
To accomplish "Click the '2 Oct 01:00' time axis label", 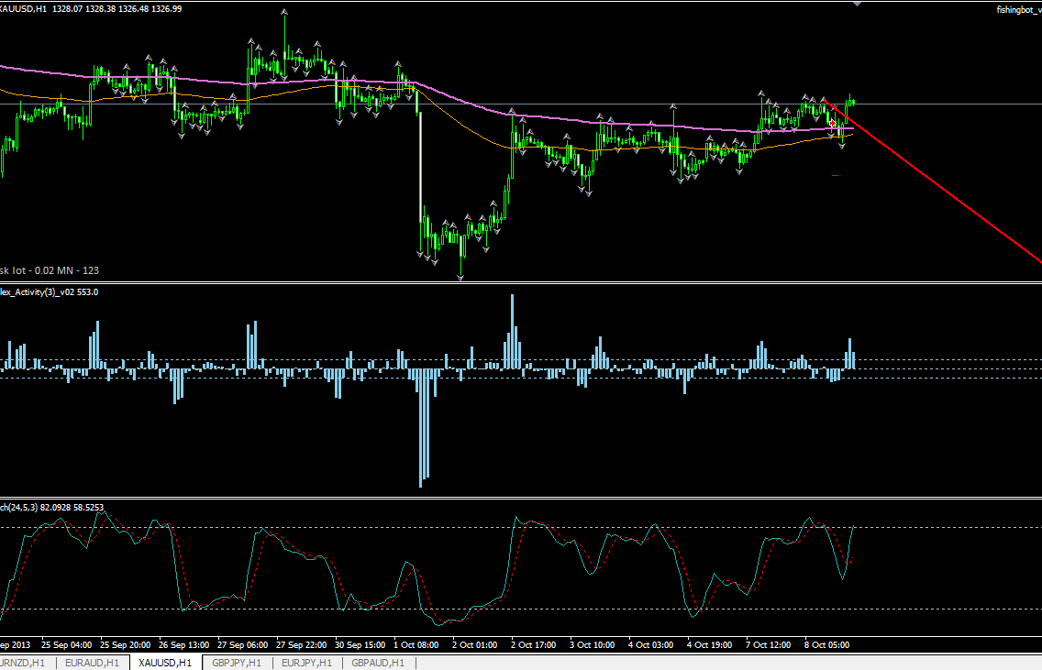I will tap(474, 644).
